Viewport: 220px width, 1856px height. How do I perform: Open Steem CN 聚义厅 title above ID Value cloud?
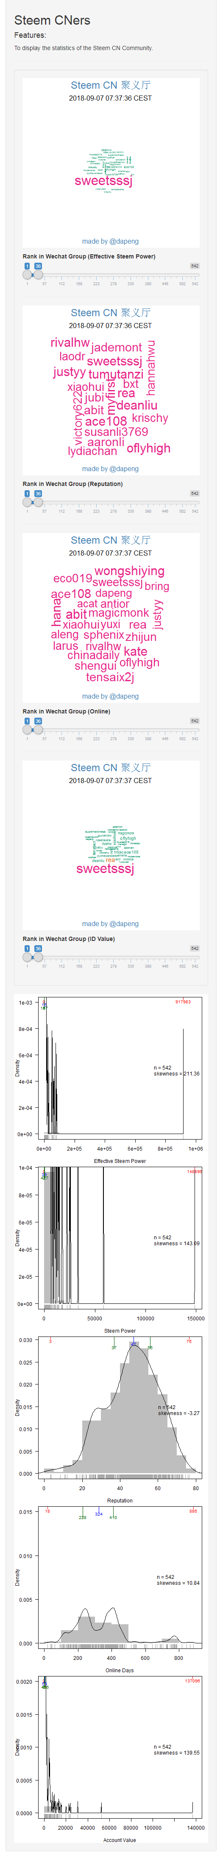(x=111, y=768)
